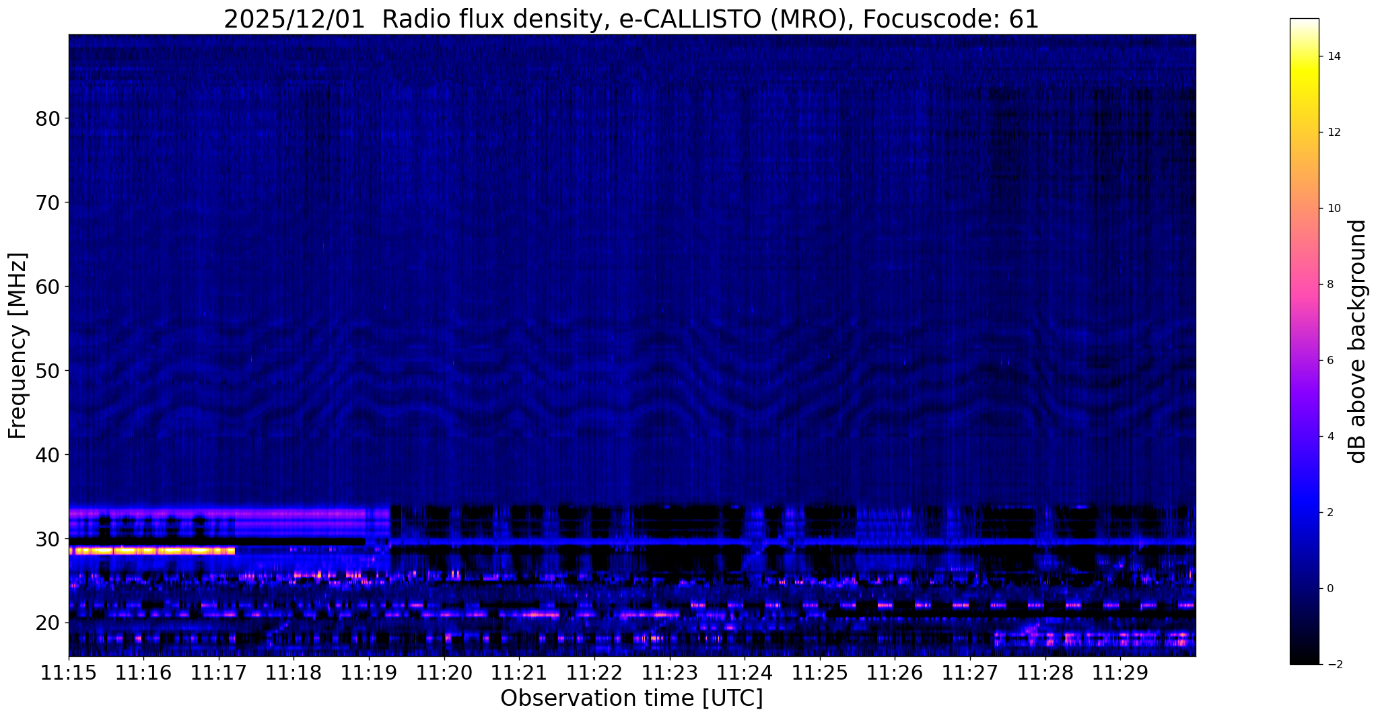Click the colorbar tick label 12
Image resolution: width=1378 pixels, height=718 pixels.
(x=1334, y=133)
